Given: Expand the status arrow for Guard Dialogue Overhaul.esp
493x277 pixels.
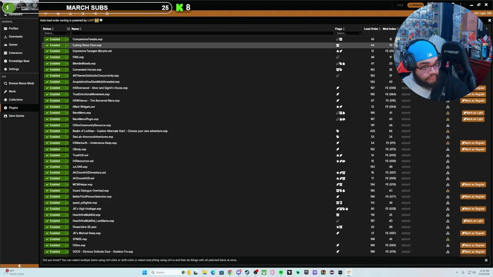Looking at the screenshot, I should 67,190.
